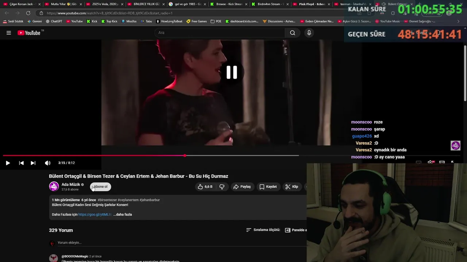Open the Gemini bookmark
467x262 pixels.
tap(35, 21)
